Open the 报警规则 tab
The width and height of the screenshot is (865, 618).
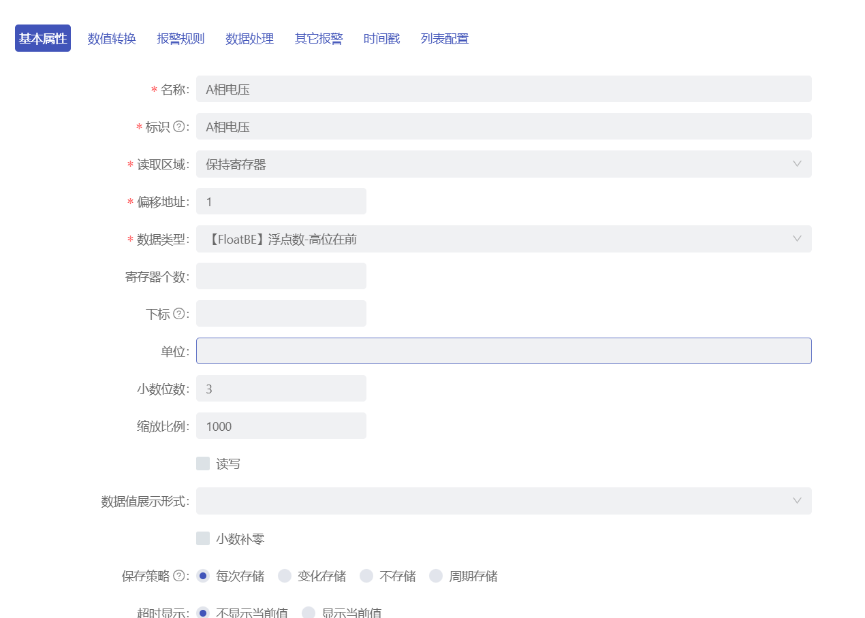(180, 39)
